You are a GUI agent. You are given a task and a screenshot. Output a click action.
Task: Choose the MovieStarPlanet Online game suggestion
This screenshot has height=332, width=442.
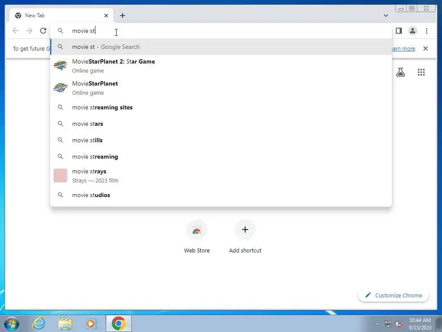[x=221, y=88]
